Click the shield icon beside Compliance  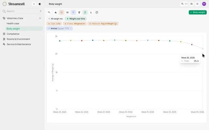pyautogui.click(x=4, y=34)
